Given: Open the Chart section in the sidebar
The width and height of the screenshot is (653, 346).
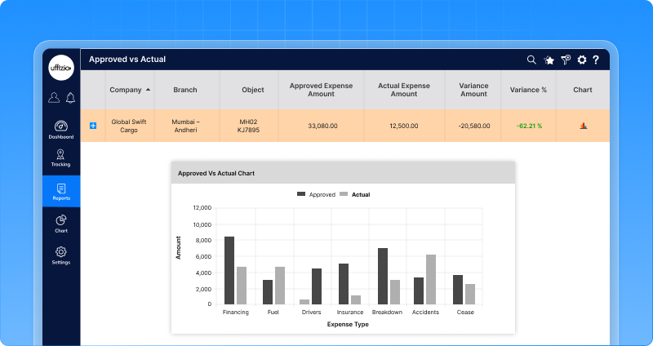Looking at the screenshot, I should click(61, 224).
